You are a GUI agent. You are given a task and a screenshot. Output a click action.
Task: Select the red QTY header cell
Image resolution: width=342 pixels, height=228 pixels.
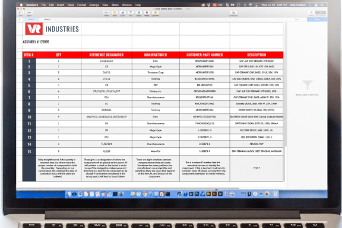click(x=58, y=55)
